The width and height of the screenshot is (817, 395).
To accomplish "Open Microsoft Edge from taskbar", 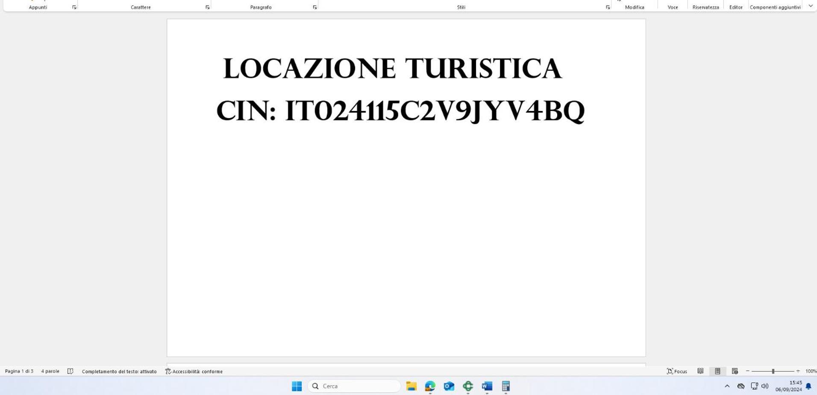I will (430, 386).
